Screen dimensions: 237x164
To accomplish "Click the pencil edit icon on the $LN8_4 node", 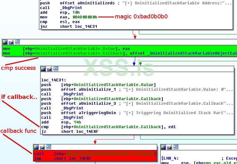I will [170, 147].
